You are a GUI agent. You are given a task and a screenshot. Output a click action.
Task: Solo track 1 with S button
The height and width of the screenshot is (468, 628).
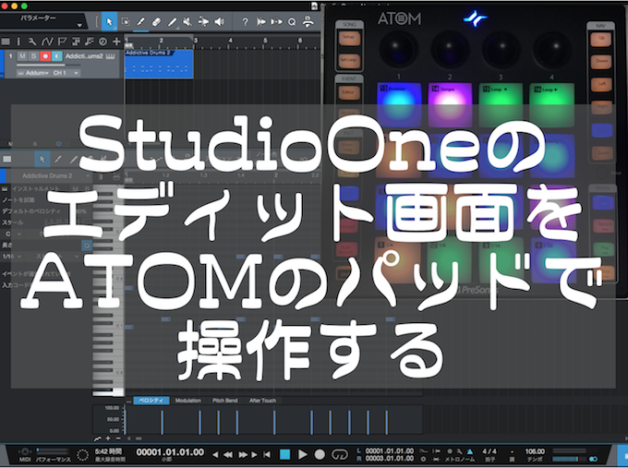tap(33, 56)
